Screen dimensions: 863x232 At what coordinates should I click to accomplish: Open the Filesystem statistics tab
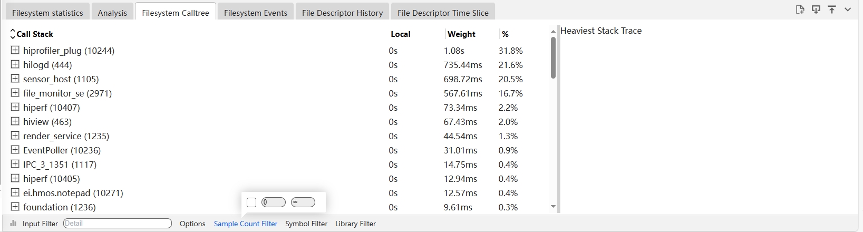pyautogui.click(x=47, y=13)
